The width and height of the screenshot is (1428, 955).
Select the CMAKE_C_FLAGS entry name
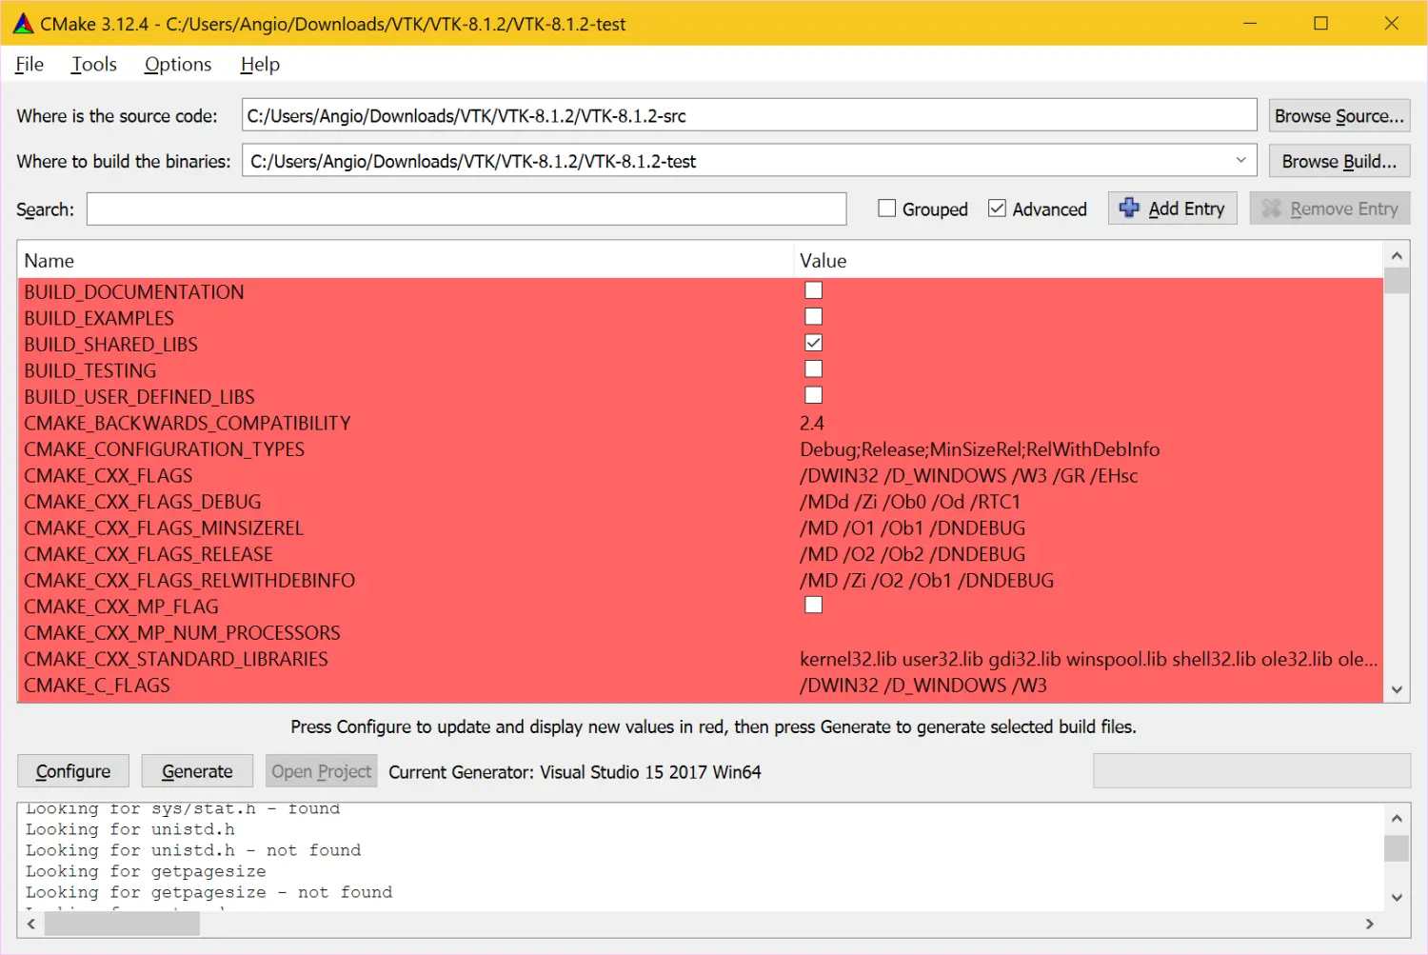[97, 686]
